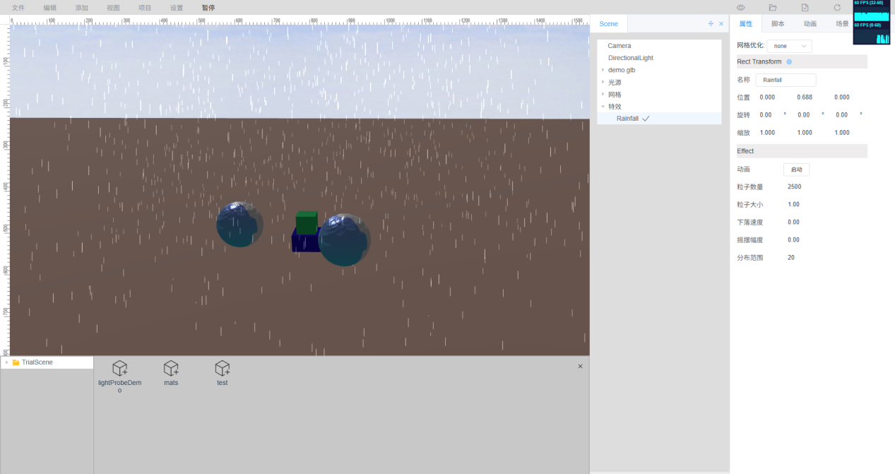Click the 名称 input field containing Rainfall

(x=786, y=81)
